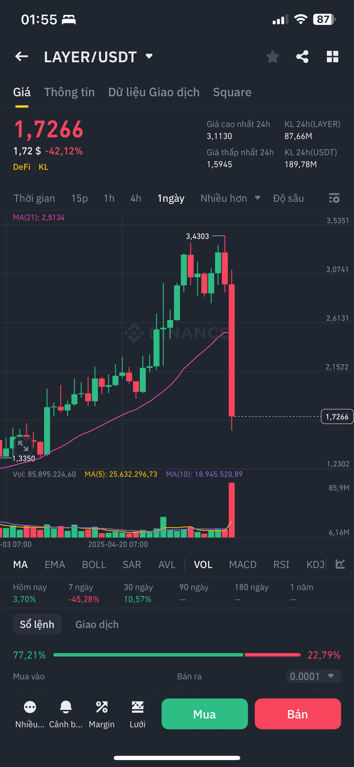This screenshot has width=354, height=767.
Task: Switch to the Thông tin tab
Action: coord(69,92)
